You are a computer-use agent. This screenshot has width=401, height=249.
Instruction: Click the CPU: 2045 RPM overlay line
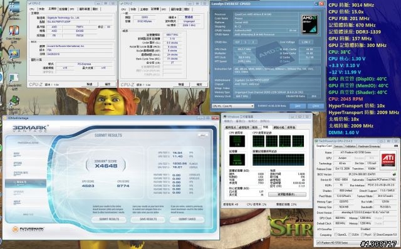click(346, 99)
